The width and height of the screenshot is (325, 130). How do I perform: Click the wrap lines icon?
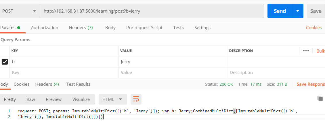pos(136,99)
